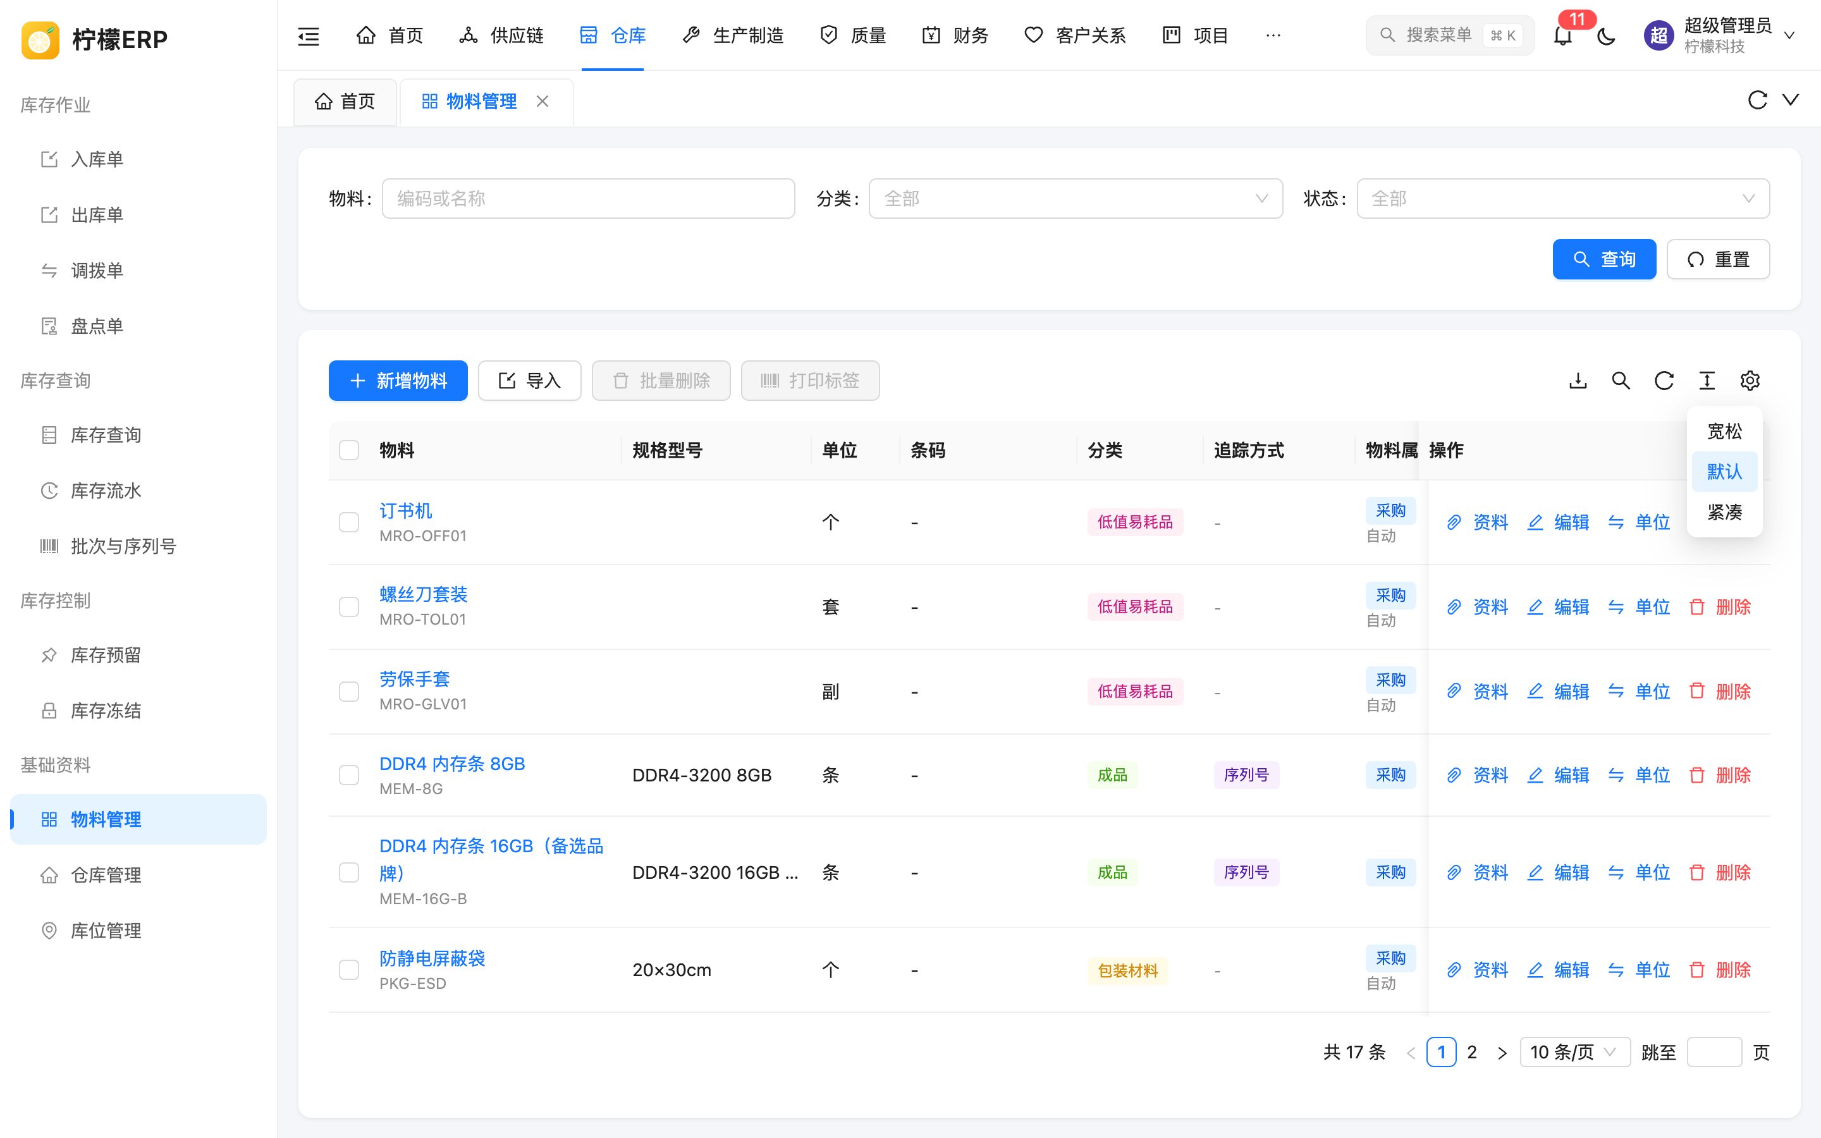1821x1138 pixels.
Task: Delete the 螺丝刀套装 row
Action: pyautogui.click(x=1720, y=607)
